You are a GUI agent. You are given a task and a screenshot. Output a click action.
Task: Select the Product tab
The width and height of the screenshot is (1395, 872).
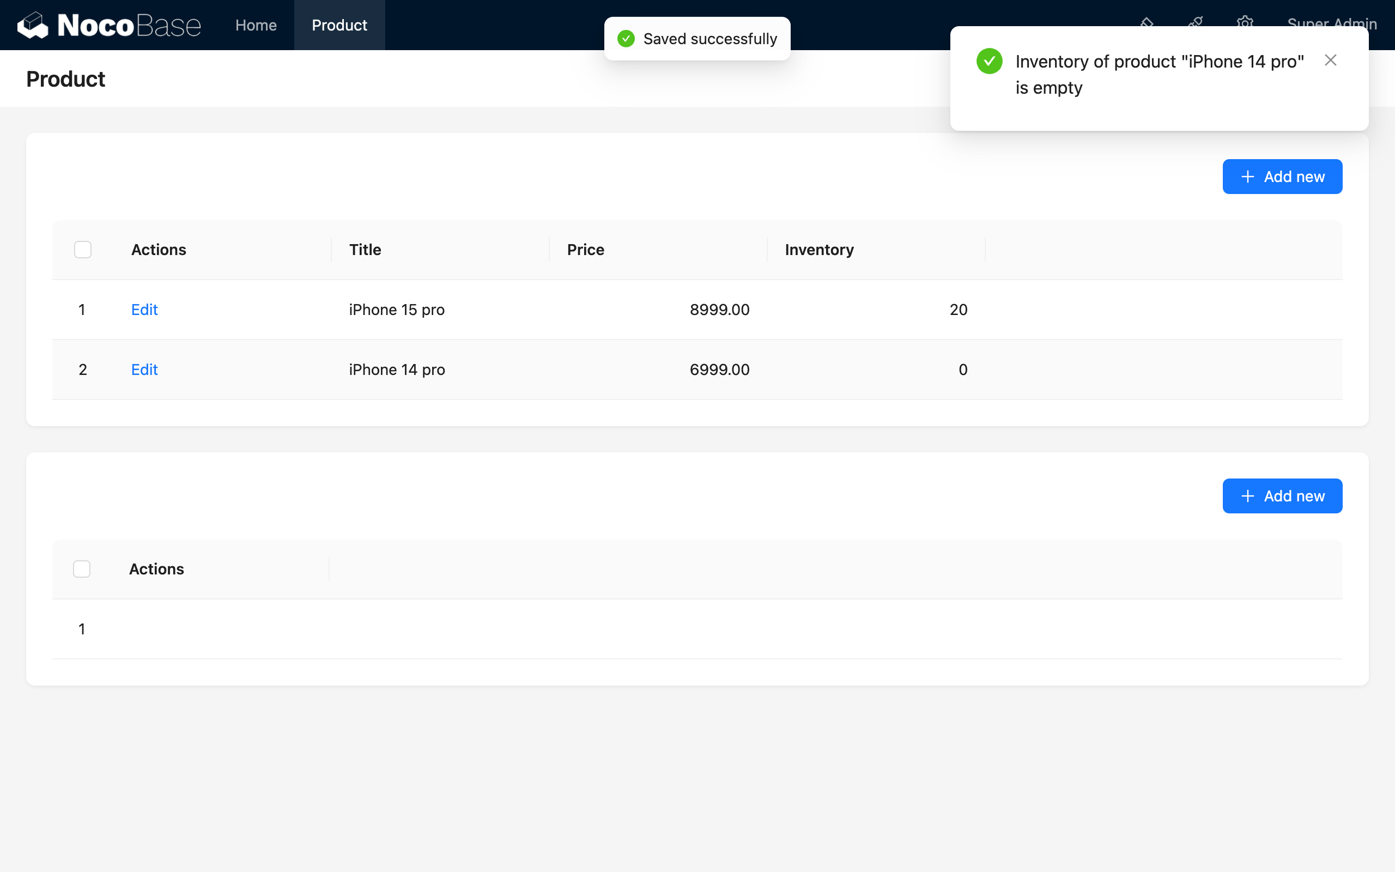click(339, 25)
